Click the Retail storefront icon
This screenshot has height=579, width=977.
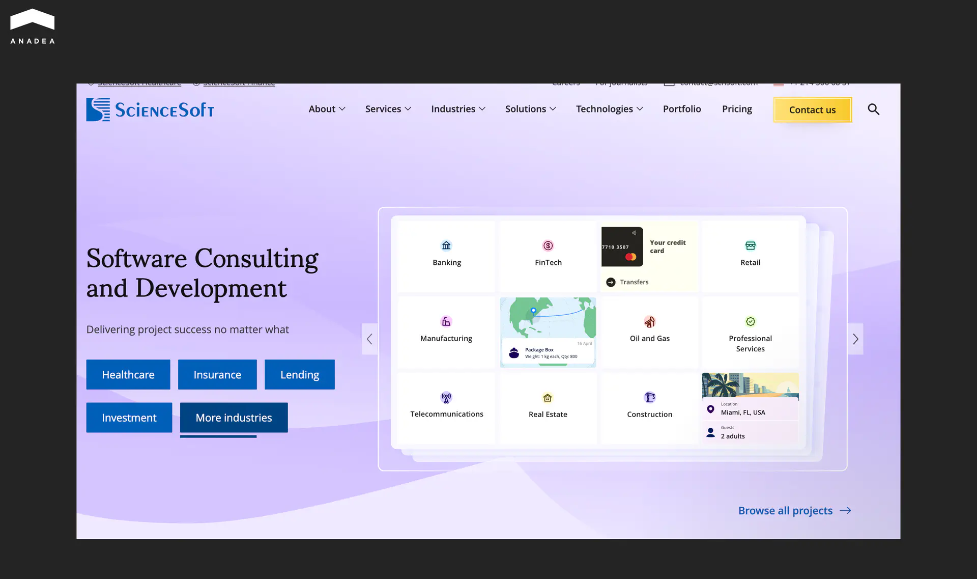pos(750,246)
